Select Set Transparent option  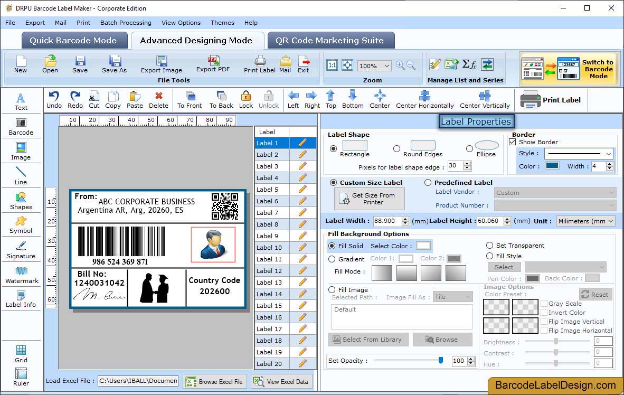pyautogui.click(x=489, y=245)
